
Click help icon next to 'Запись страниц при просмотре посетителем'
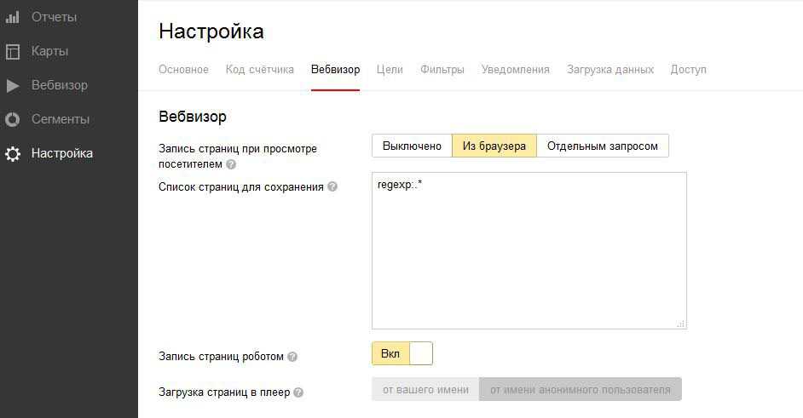[x=231, y=164]
